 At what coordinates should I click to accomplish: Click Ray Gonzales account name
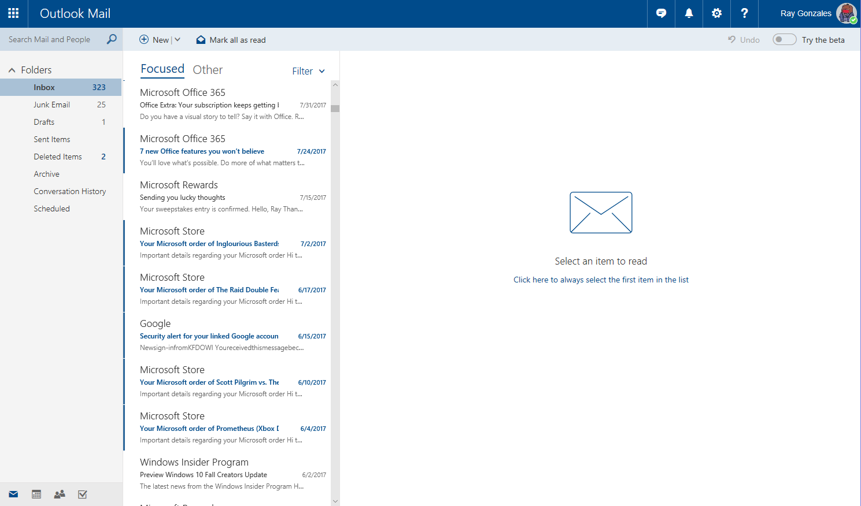click(805, 13)
